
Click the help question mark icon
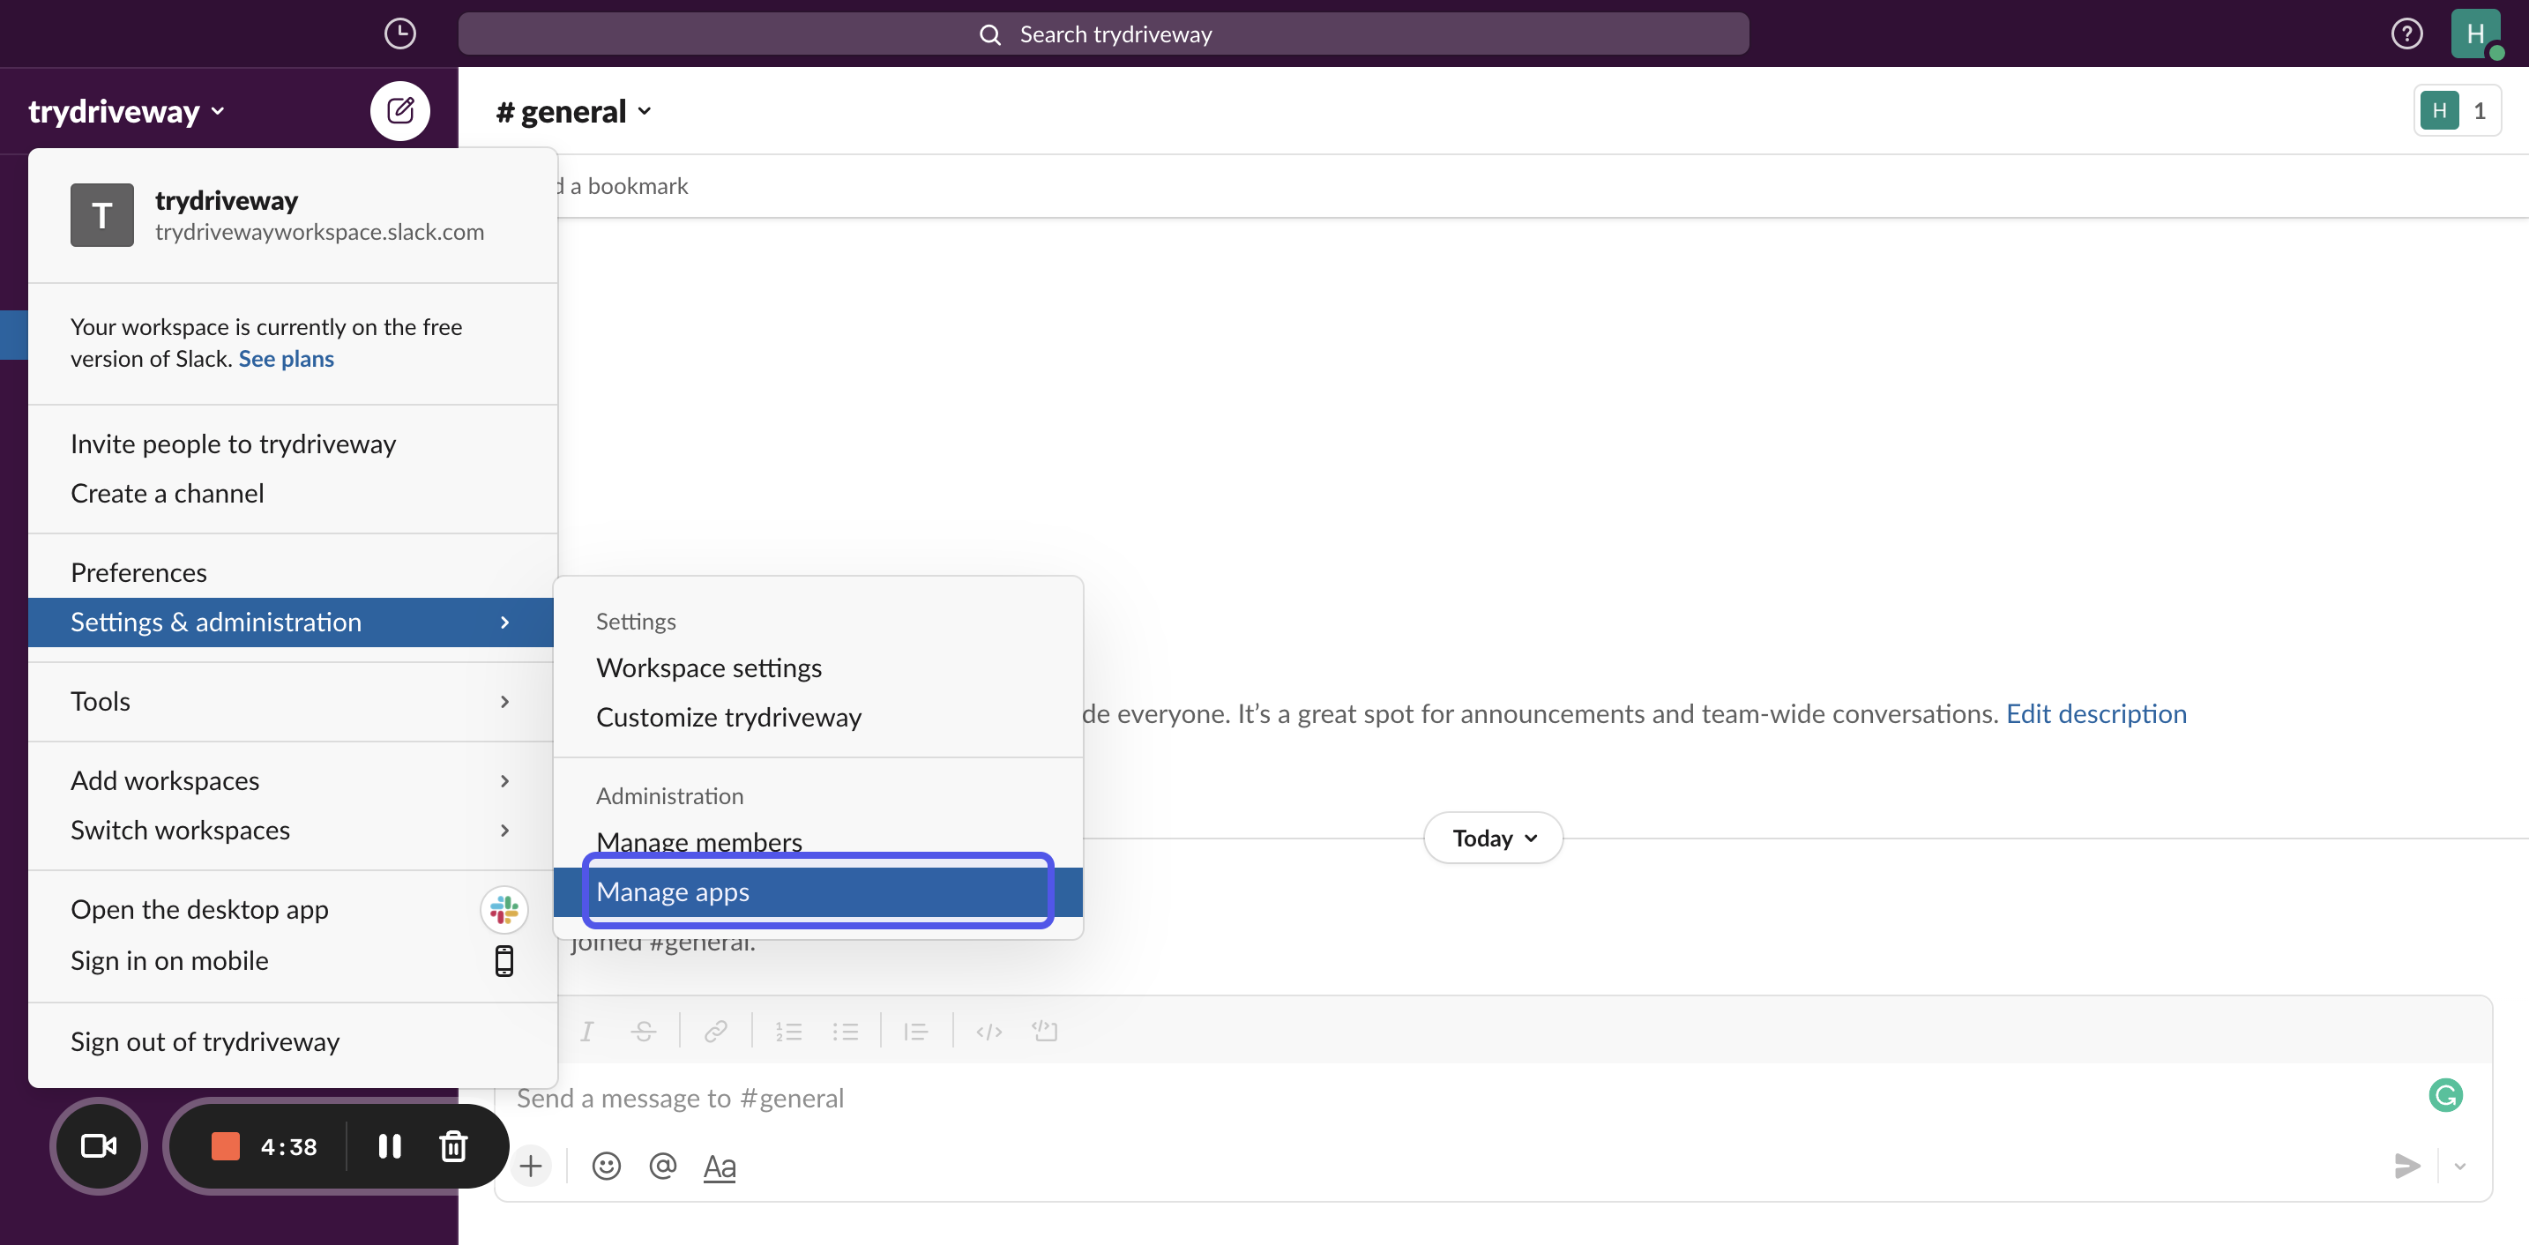coord(2406,34)
